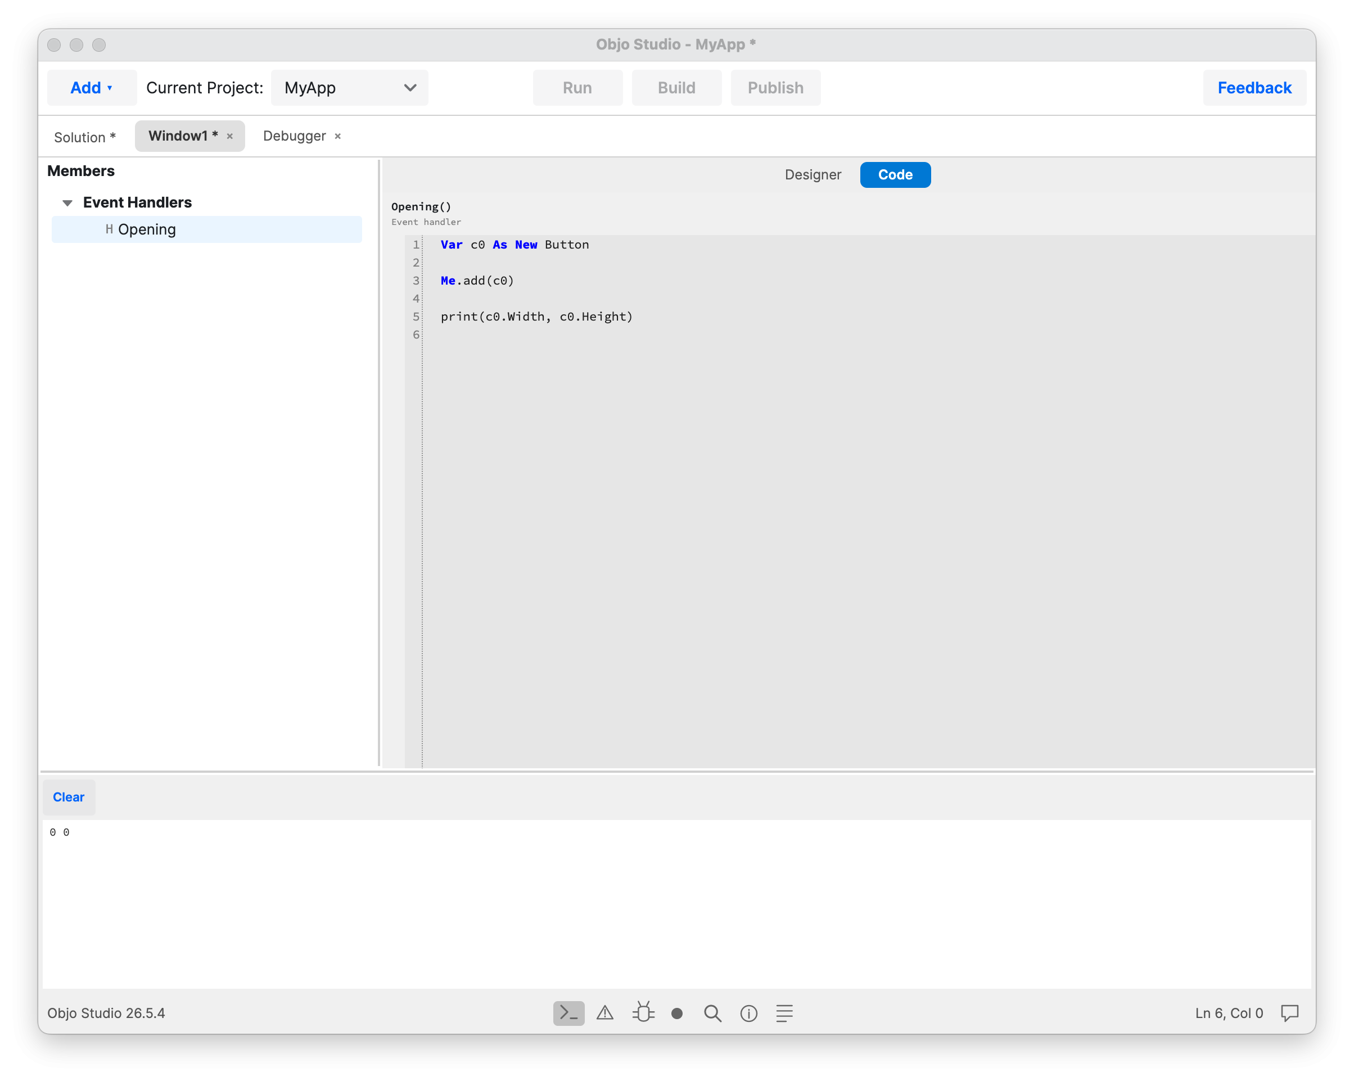The width and height of the screenshot is (1354, 1081).
Task: Open the search magnifier icon
Action: coord(712,1013)
